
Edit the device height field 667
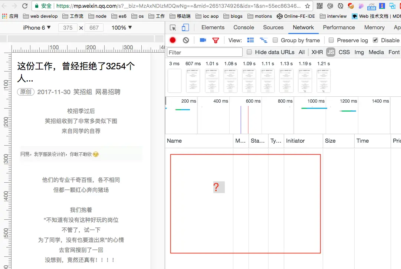(94, 27)
